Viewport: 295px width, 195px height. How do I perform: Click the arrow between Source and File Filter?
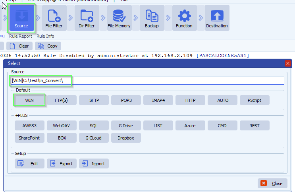pyautogui.click(x=38, y=18)
